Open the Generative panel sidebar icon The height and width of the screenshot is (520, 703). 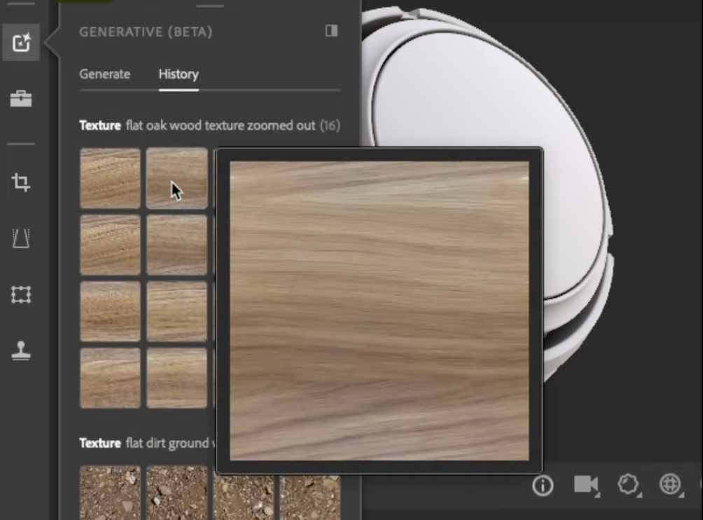tap(21, 43)
